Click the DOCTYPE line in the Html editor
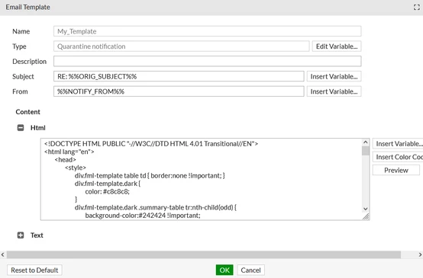Screen dimensions: 423x278 point(151,144)
